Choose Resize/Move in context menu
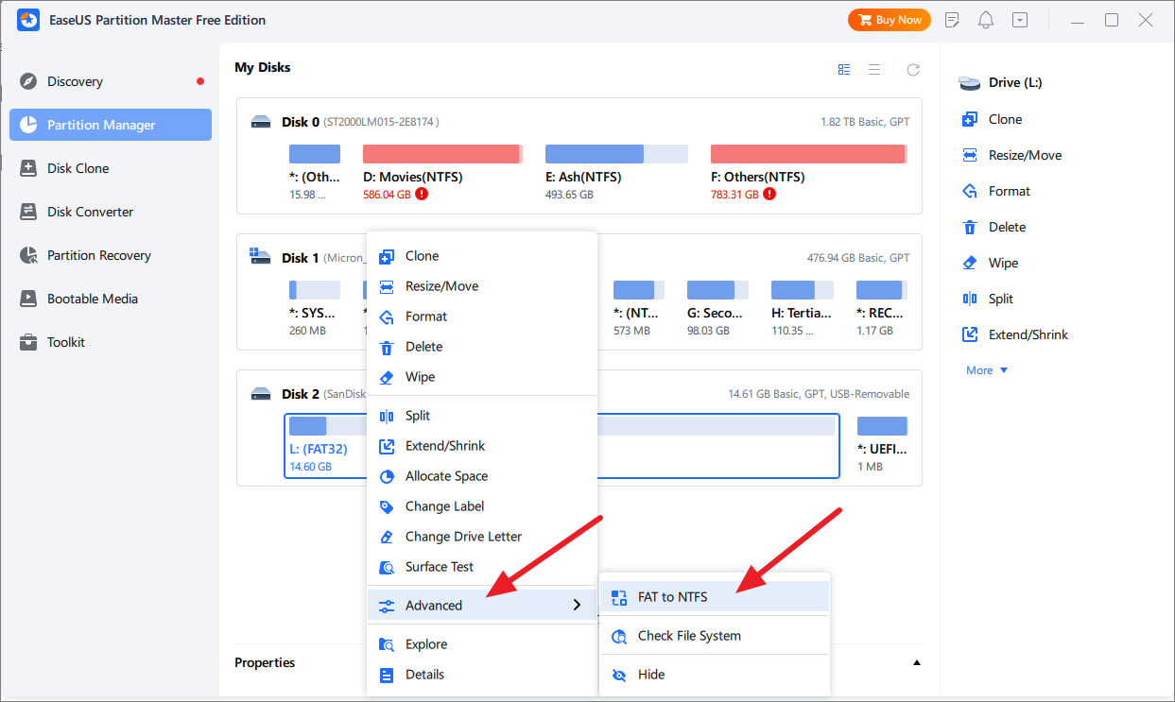Screen dimensions: 1175x702 click(x=482, y=286)
